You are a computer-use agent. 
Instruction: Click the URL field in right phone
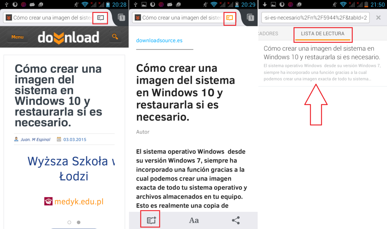click(316, 18)
